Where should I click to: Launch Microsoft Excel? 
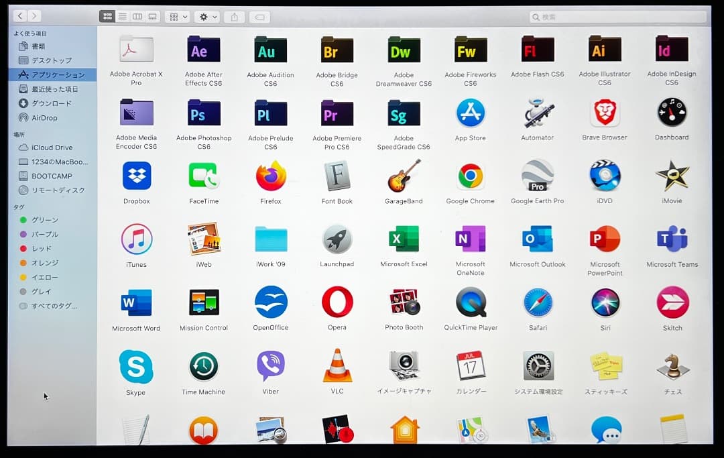(404, 239)
